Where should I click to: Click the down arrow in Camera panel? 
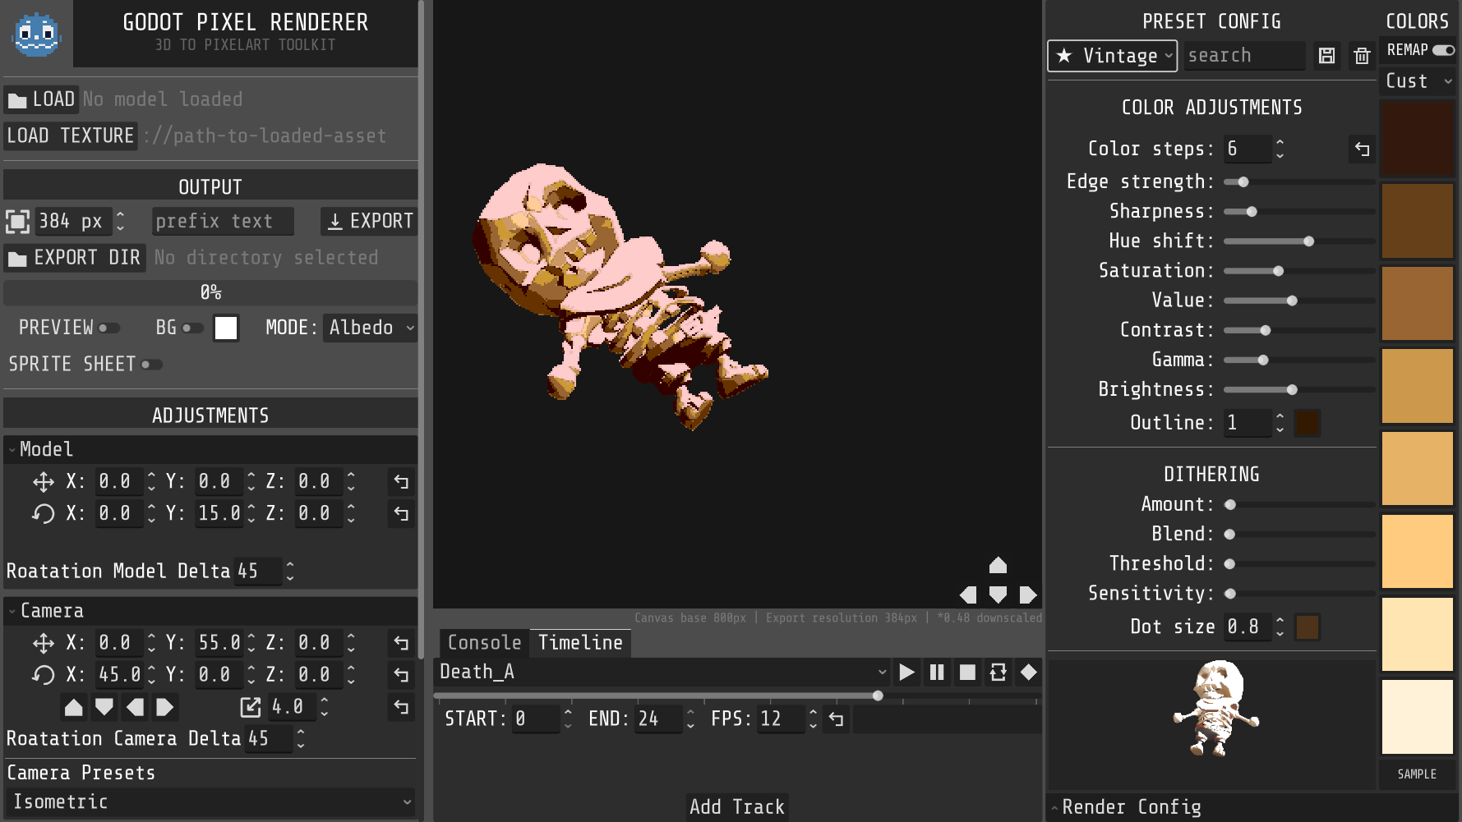(104, 707)
